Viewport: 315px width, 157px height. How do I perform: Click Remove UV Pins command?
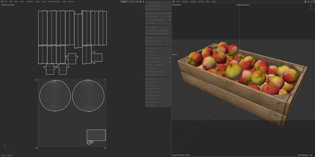[x=158, y=6]
